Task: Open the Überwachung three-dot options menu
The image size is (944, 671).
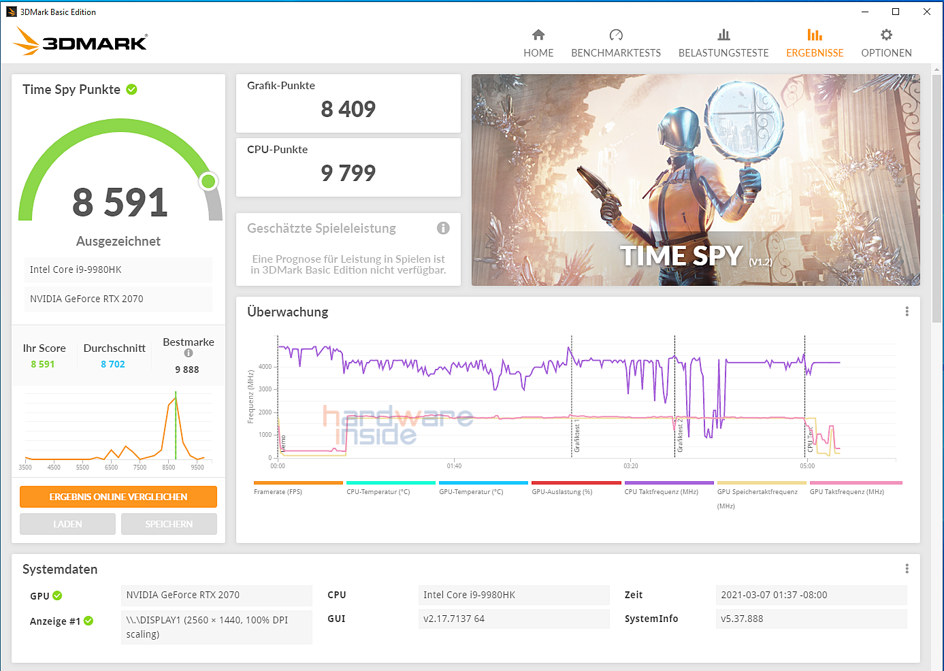Action: point(907,311)
